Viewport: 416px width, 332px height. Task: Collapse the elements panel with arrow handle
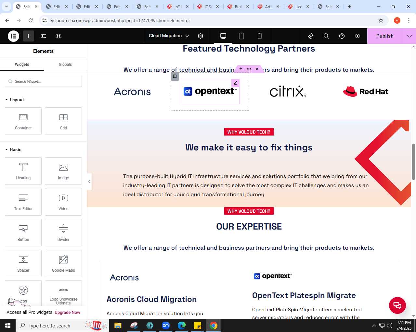(89, 182)
